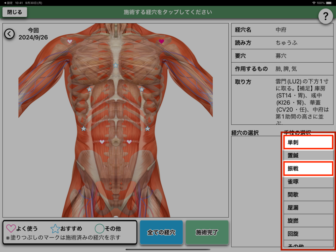Tap the star marker on the sternum
The height and width of the screenshot is (252, 336).
click(115, 65)
